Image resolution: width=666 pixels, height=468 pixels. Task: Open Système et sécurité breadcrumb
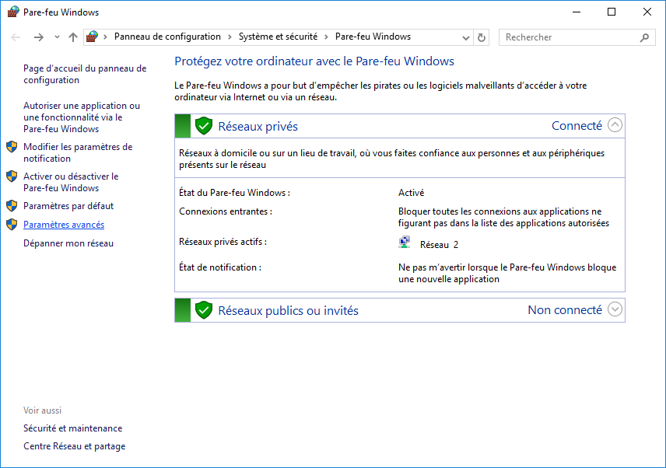[x=278, y=37]
